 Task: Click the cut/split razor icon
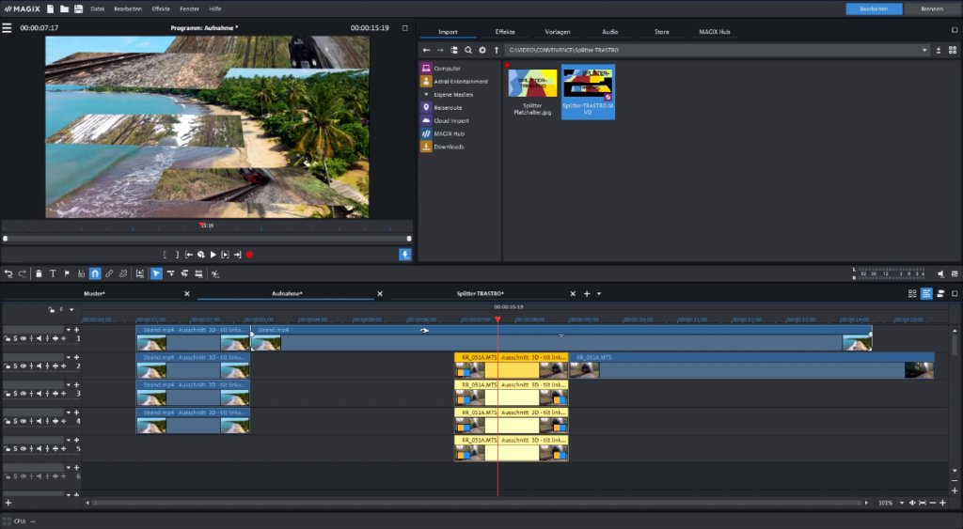coord(81,273)
